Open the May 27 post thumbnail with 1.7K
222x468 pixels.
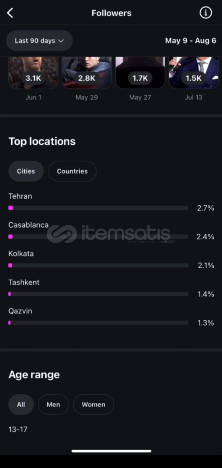(140, 73)
